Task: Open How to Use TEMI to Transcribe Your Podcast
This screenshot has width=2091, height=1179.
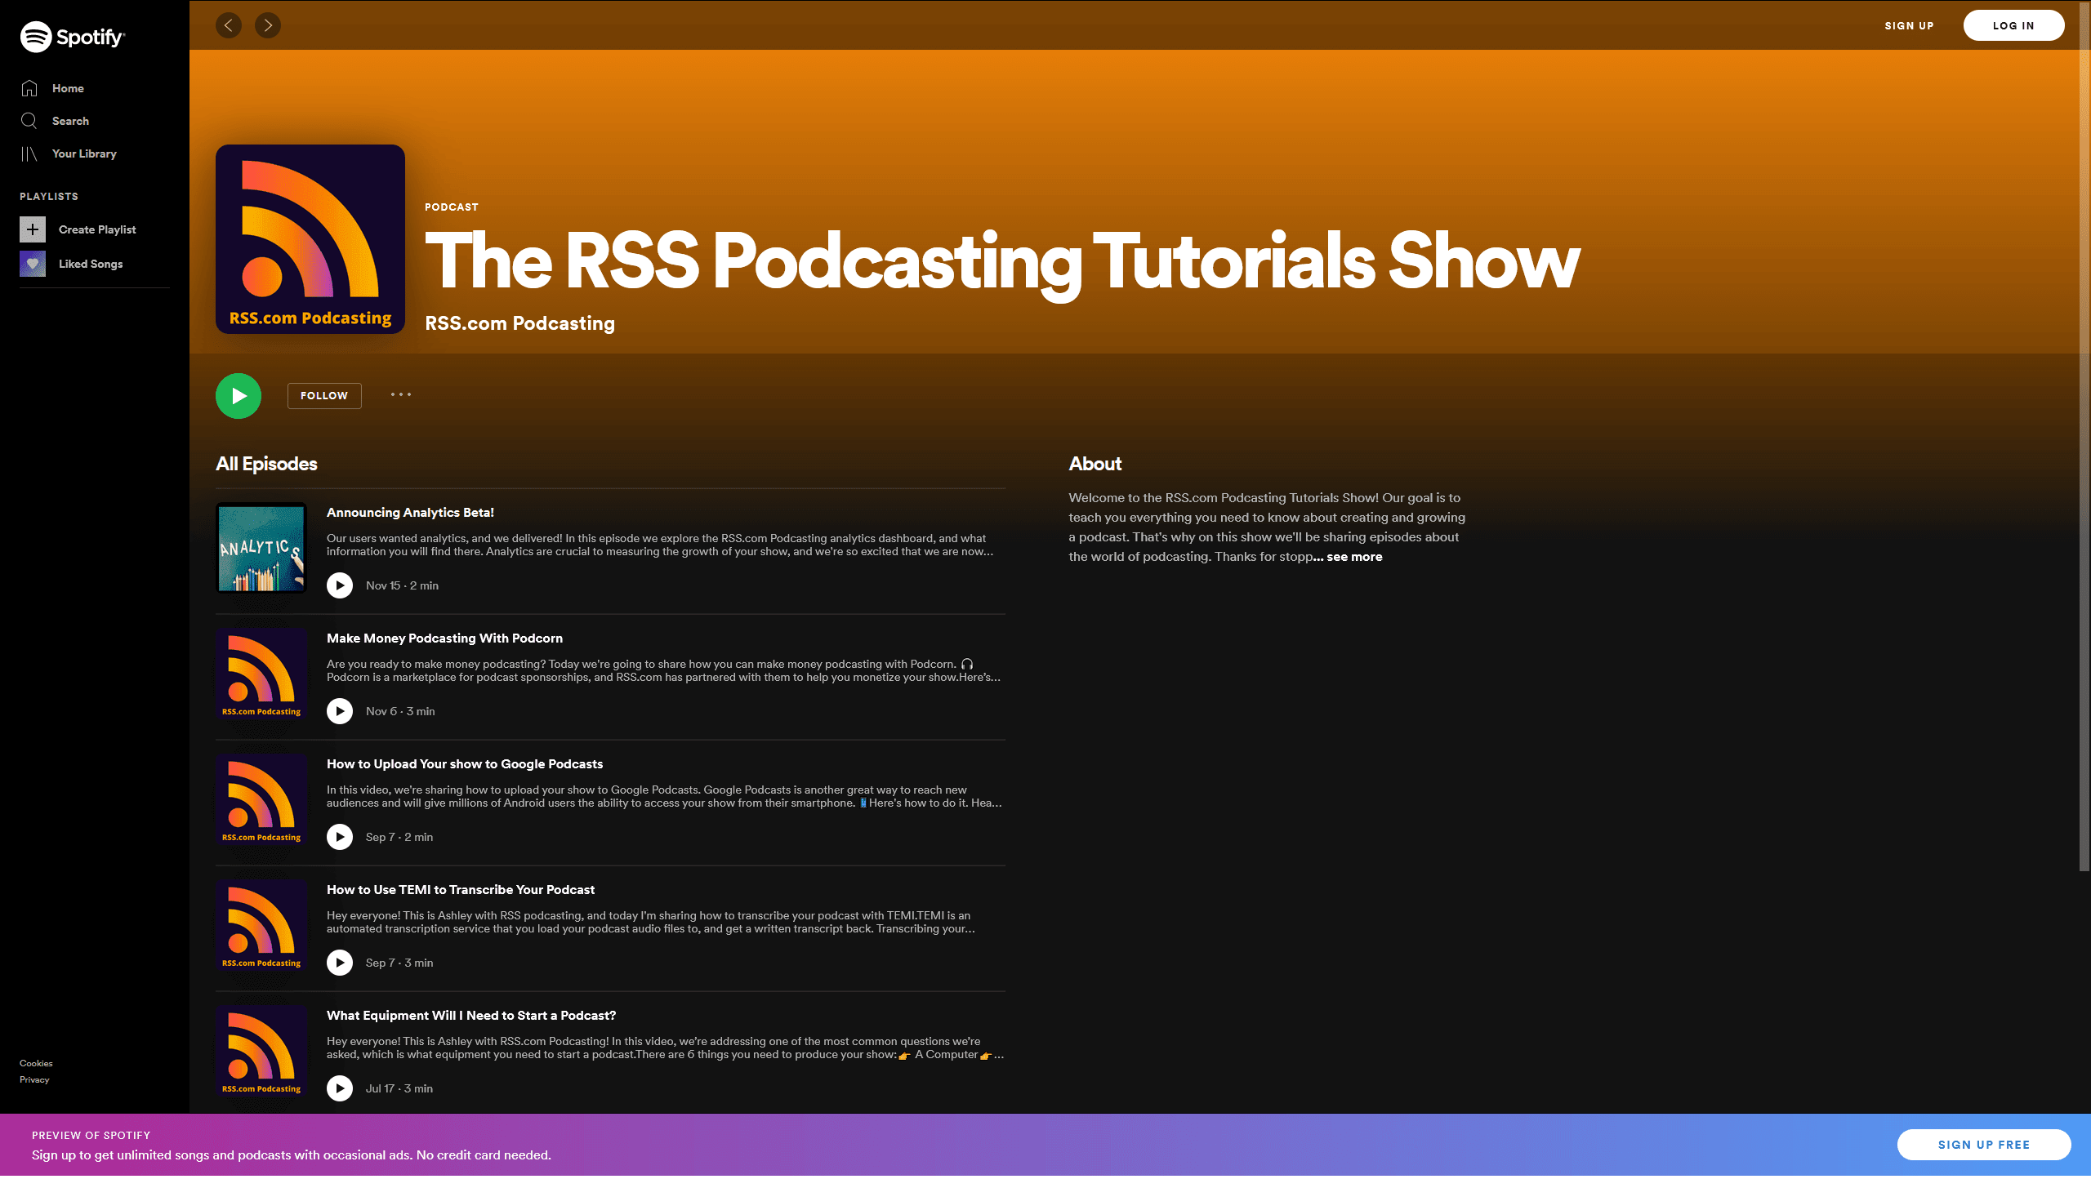Action: pos(461,890)
